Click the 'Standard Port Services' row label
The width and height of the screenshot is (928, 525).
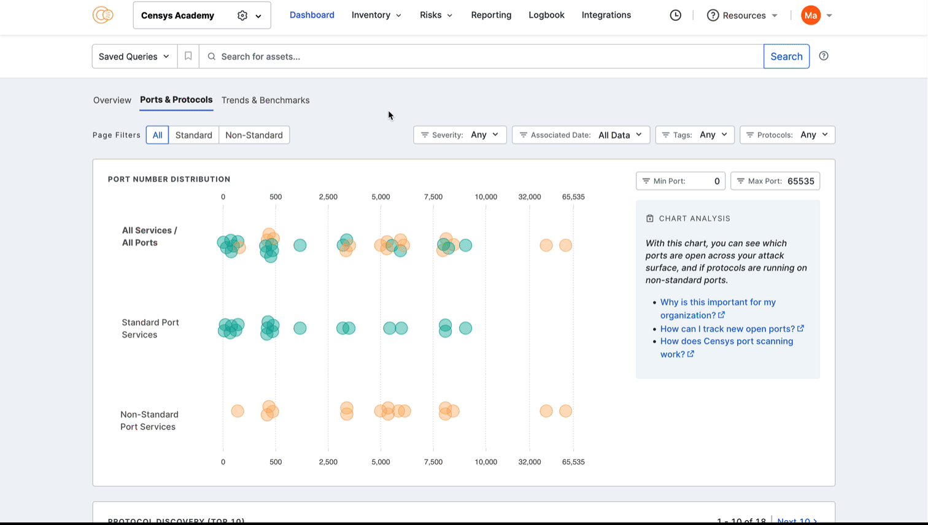pyautogui.click(x=150, y=329)
